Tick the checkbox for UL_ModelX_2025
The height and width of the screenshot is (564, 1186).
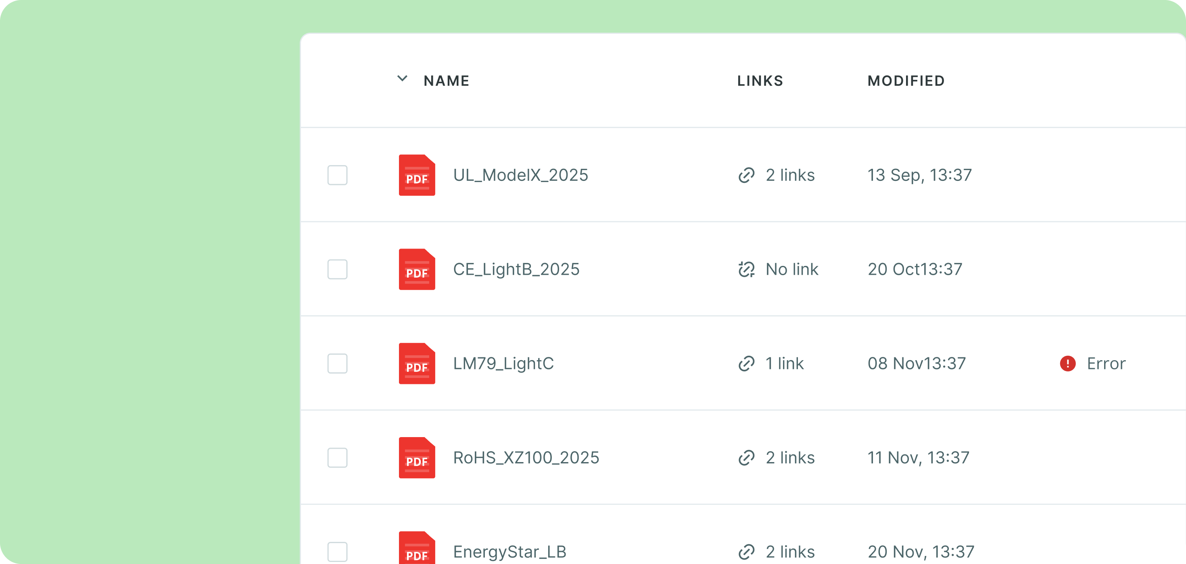(x=338, y=175)
